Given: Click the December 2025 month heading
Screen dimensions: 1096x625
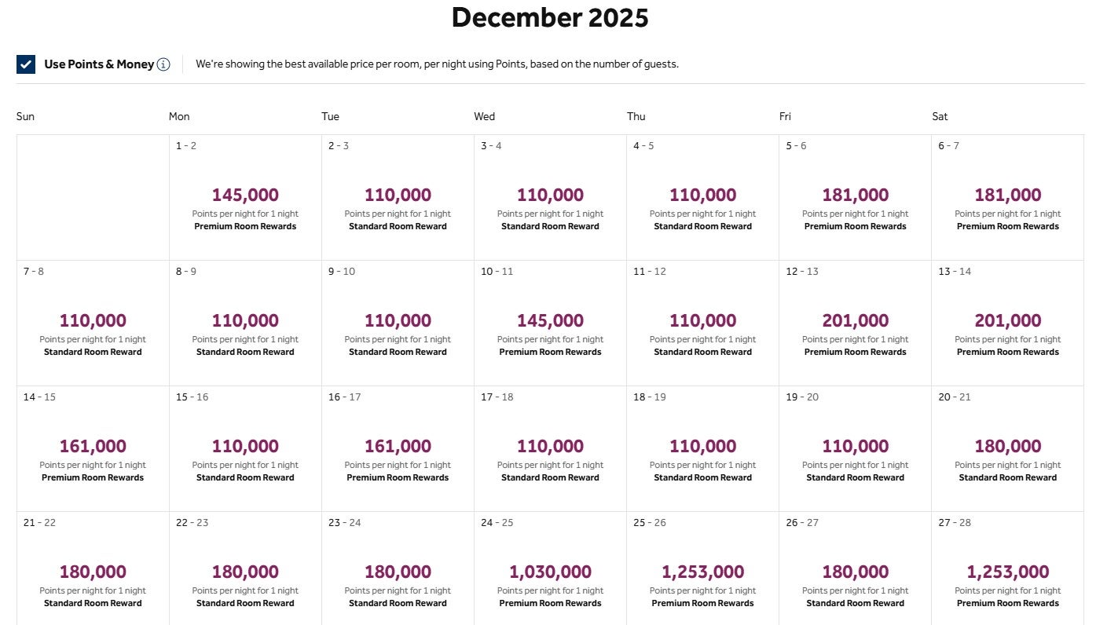Looking at the screenshot, I should pos(549,17).
